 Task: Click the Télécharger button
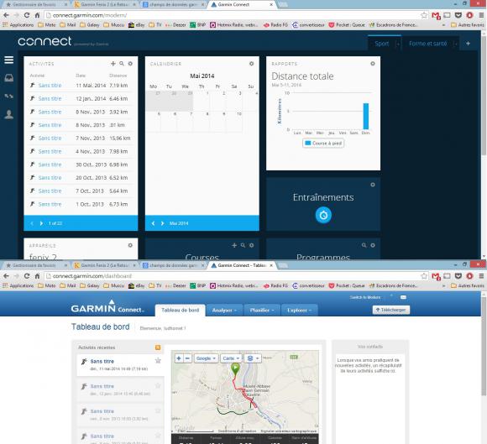(391, 310)
